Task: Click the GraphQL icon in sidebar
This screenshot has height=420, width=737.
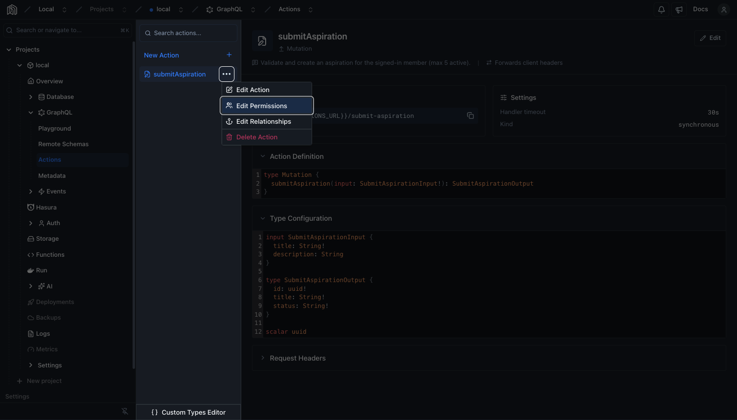Action: (41, 113)
